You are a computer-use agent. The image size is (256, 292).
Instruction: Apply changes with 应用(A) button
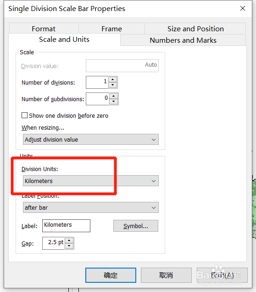pyautogui.click(x=222, y=275)
